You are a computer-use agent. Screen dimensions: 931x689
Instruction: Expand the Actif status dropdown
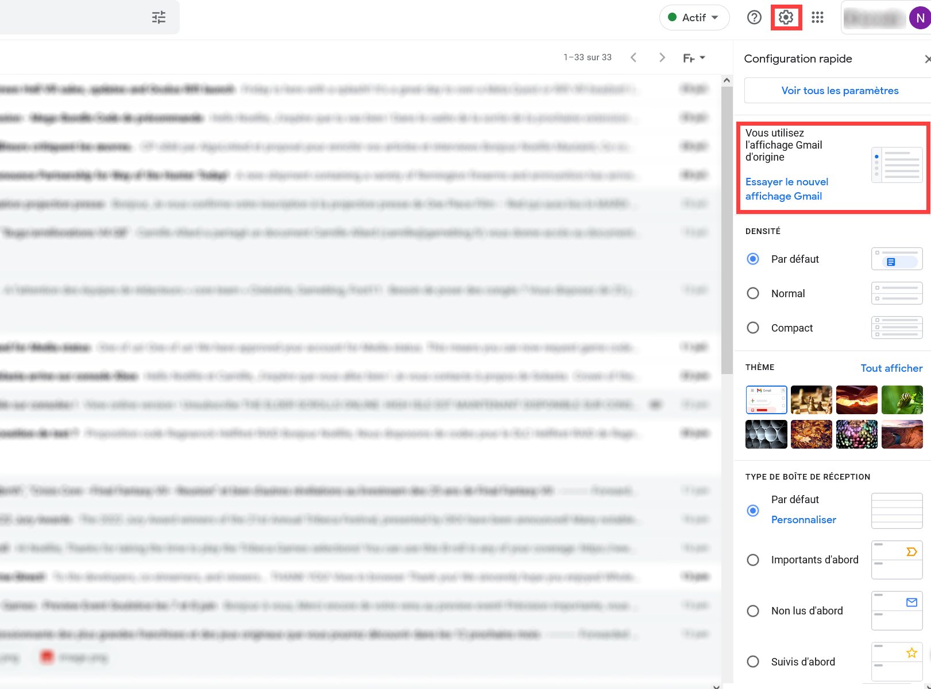point(694,17)
